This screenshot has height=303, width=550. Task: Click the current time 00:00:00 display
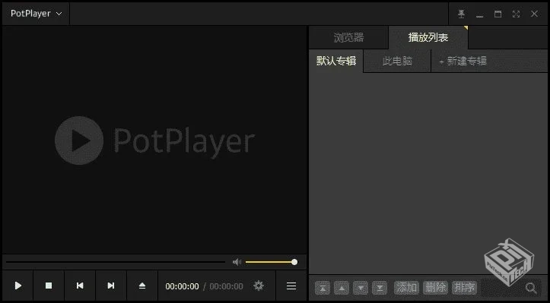[182, 286]
